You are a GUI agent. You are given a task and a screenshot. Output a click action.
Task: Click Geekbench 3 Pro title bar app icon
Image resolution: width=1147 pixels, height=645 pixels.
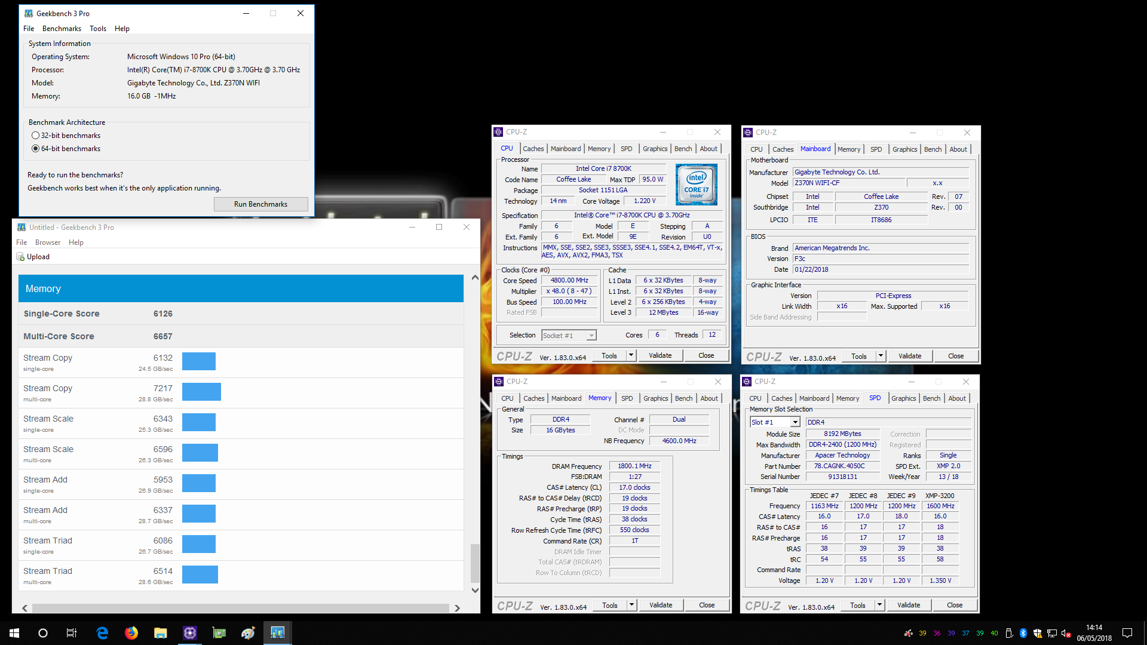click(29, 13)
